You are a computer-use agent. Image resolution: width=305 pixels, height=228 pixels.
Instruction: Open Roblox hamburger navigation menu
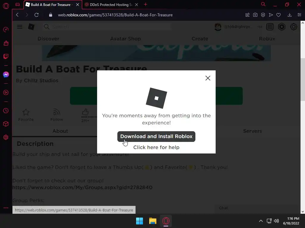pyautogui.click(x=19, y=27)
